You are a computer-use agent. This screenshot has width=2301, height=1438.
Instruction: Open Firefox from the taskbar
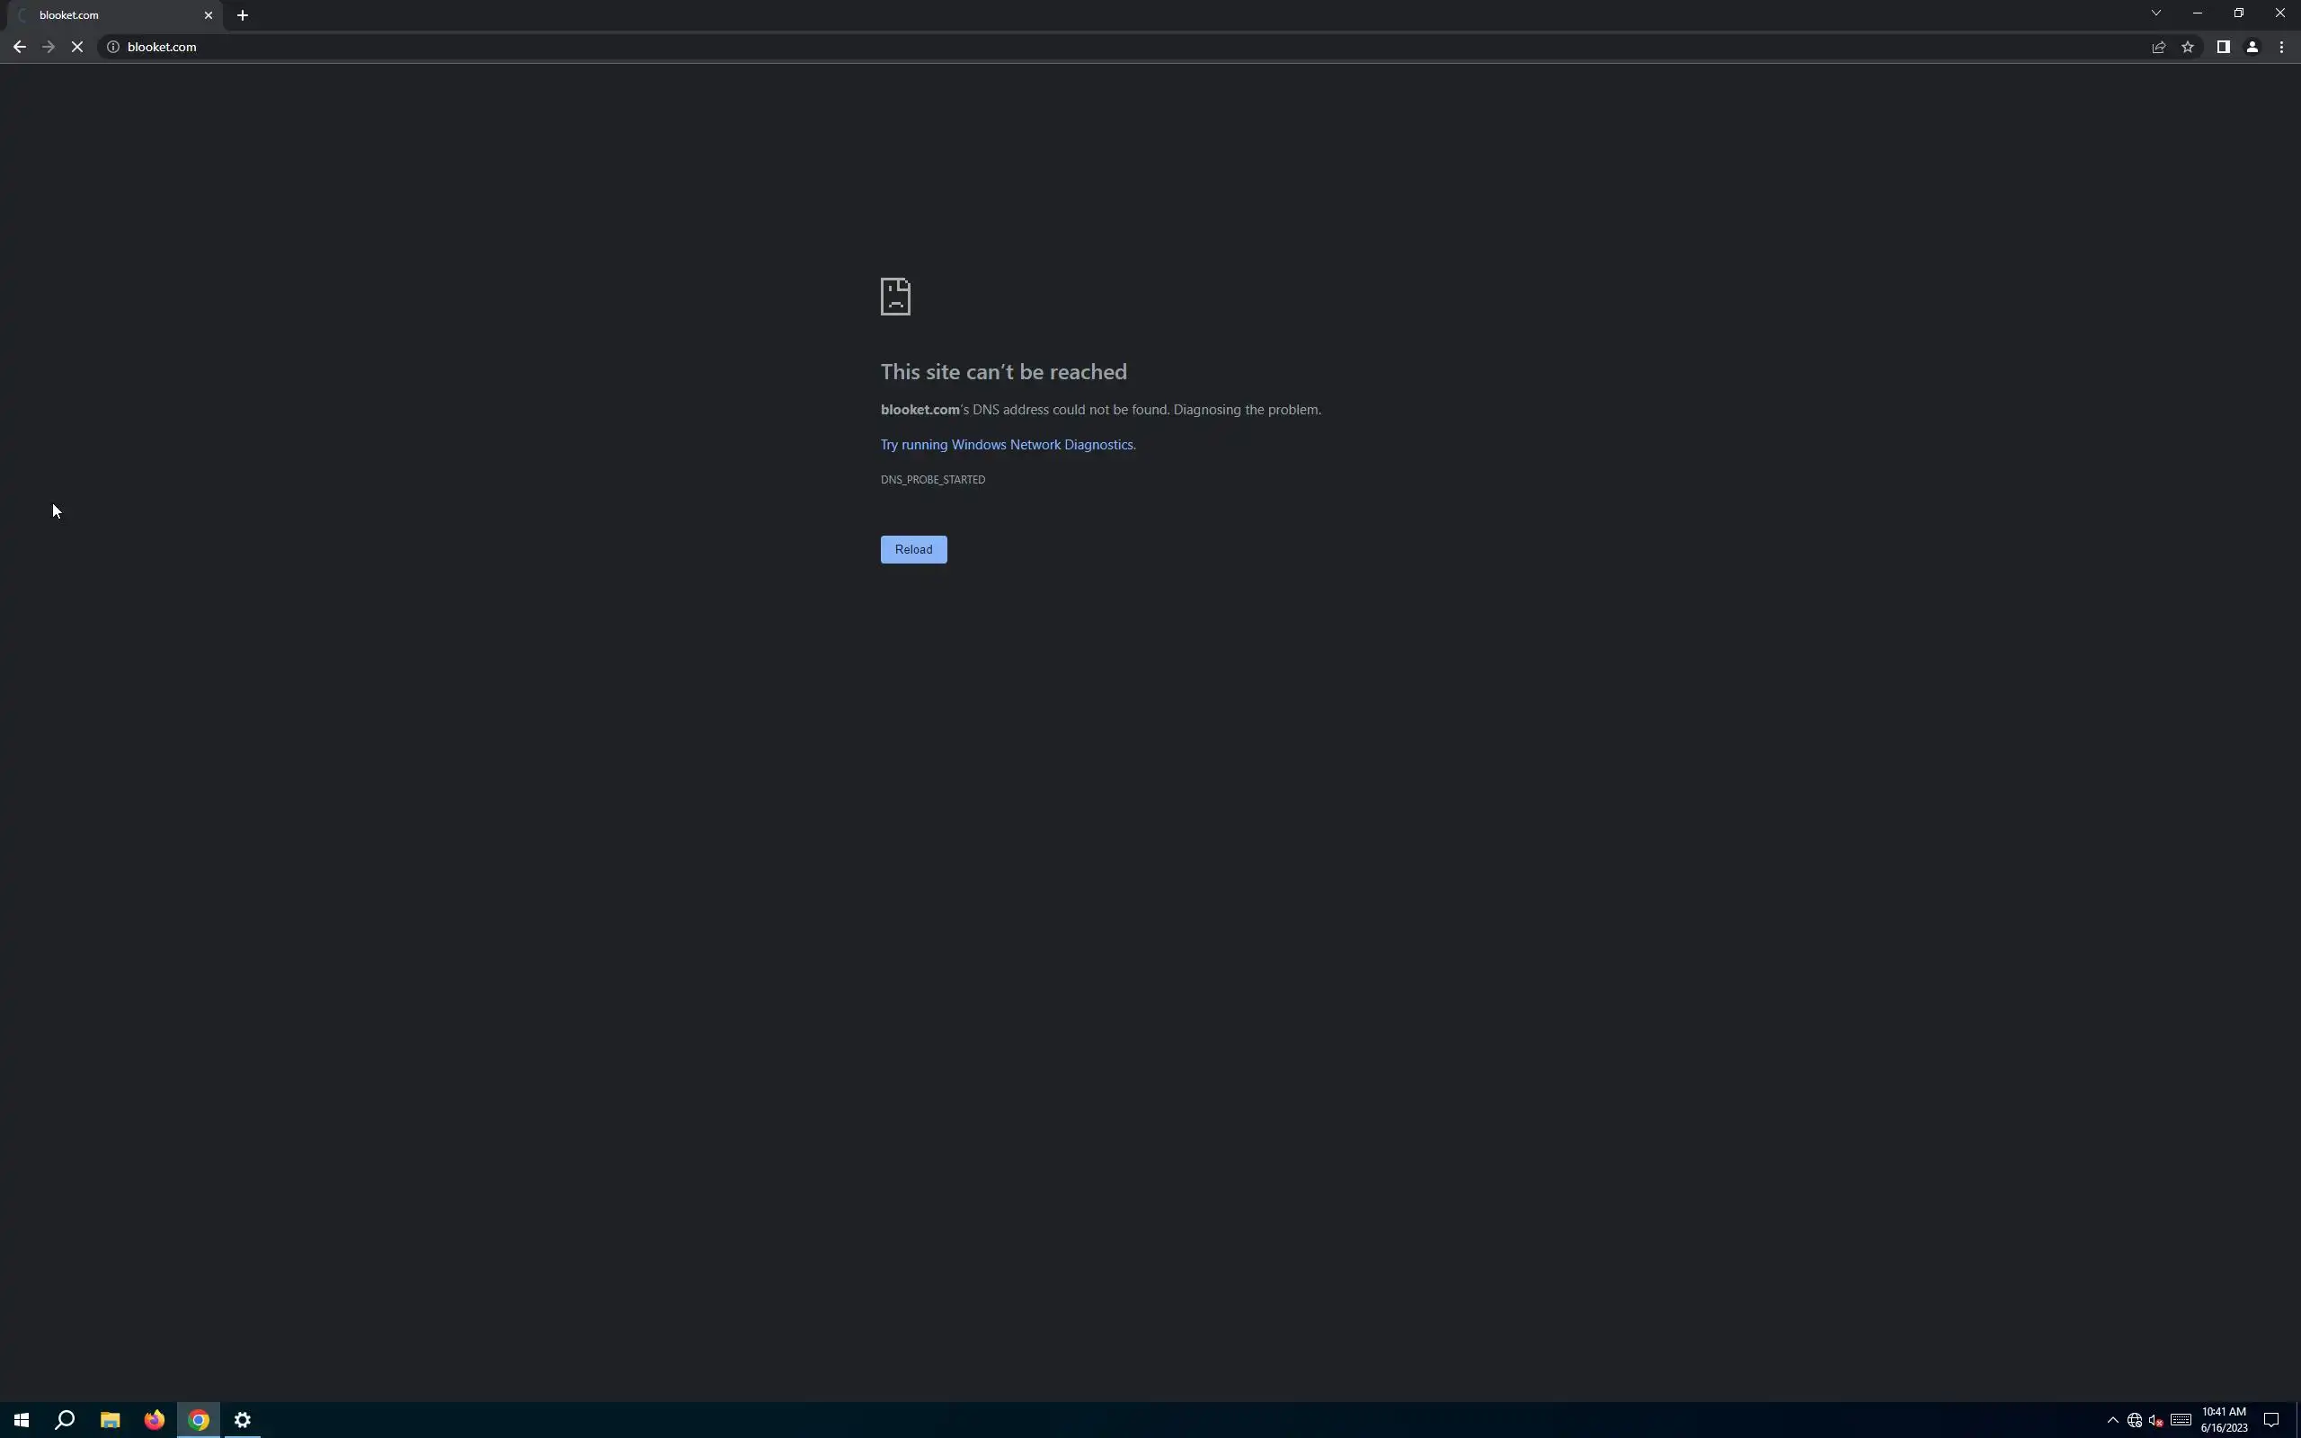pos(154,1420)
